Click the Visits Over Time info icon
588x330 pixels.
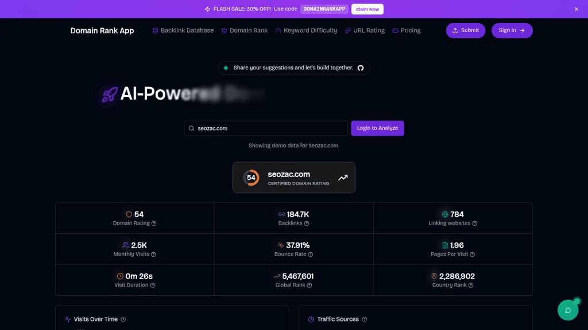click(x=123, y=319)
